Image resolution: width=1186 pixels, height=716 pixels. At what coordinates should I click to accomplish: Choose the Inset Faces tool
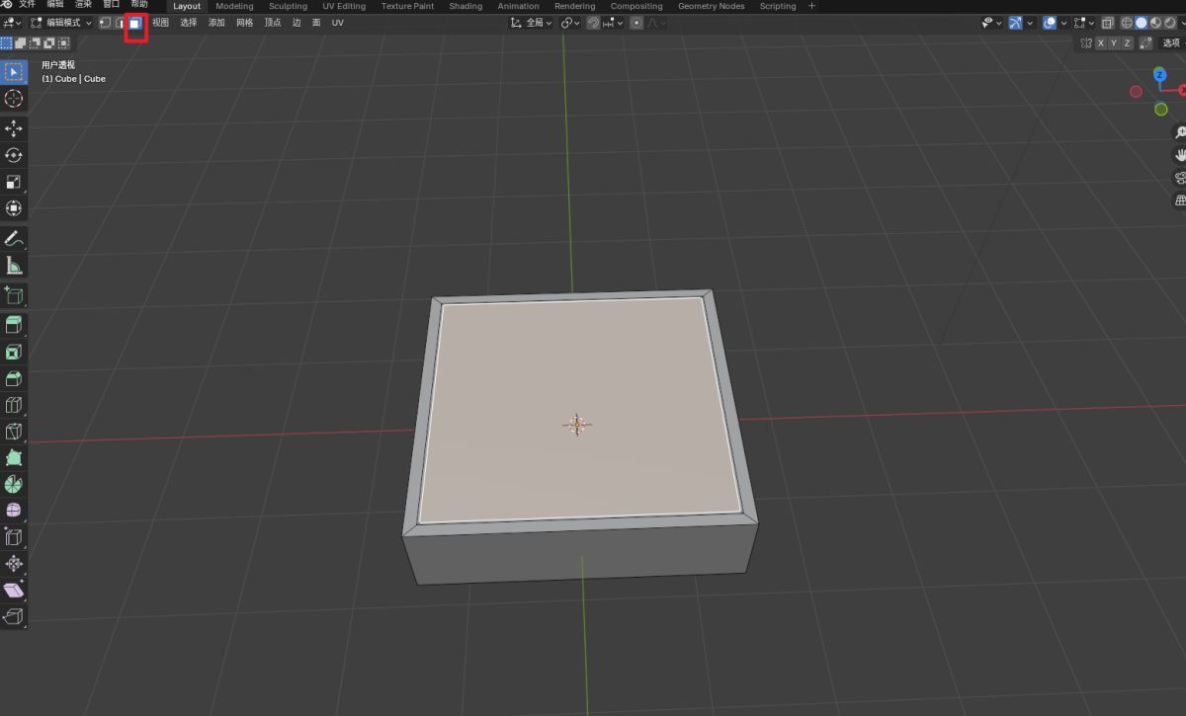[x=14, y=352]
